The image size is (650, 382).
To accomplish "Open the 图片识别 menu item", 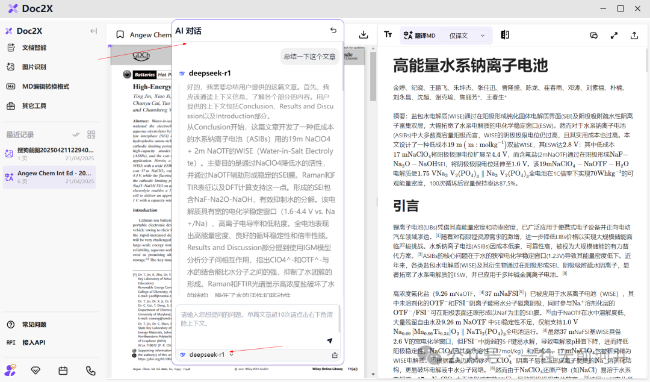I will (34, 67).
